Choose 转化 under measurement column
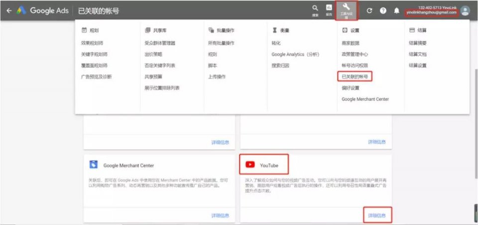The width and height of the screenshot is (478, 225). [x=276, y=43]
